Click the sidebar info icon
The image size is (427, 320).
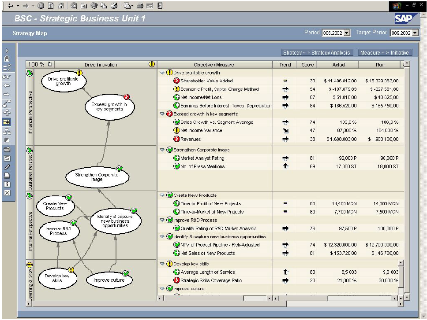point(7,184)
